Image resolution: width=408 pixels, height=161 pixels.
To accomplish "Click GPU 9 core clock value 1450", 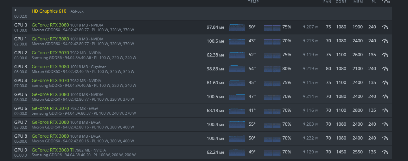I will [x=341, y=152].
